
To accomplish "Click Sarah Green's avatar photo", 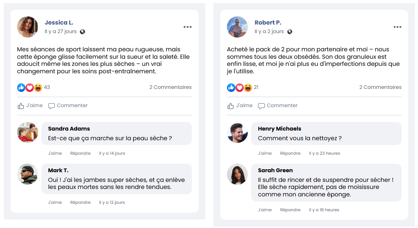I will coord(237,174).
